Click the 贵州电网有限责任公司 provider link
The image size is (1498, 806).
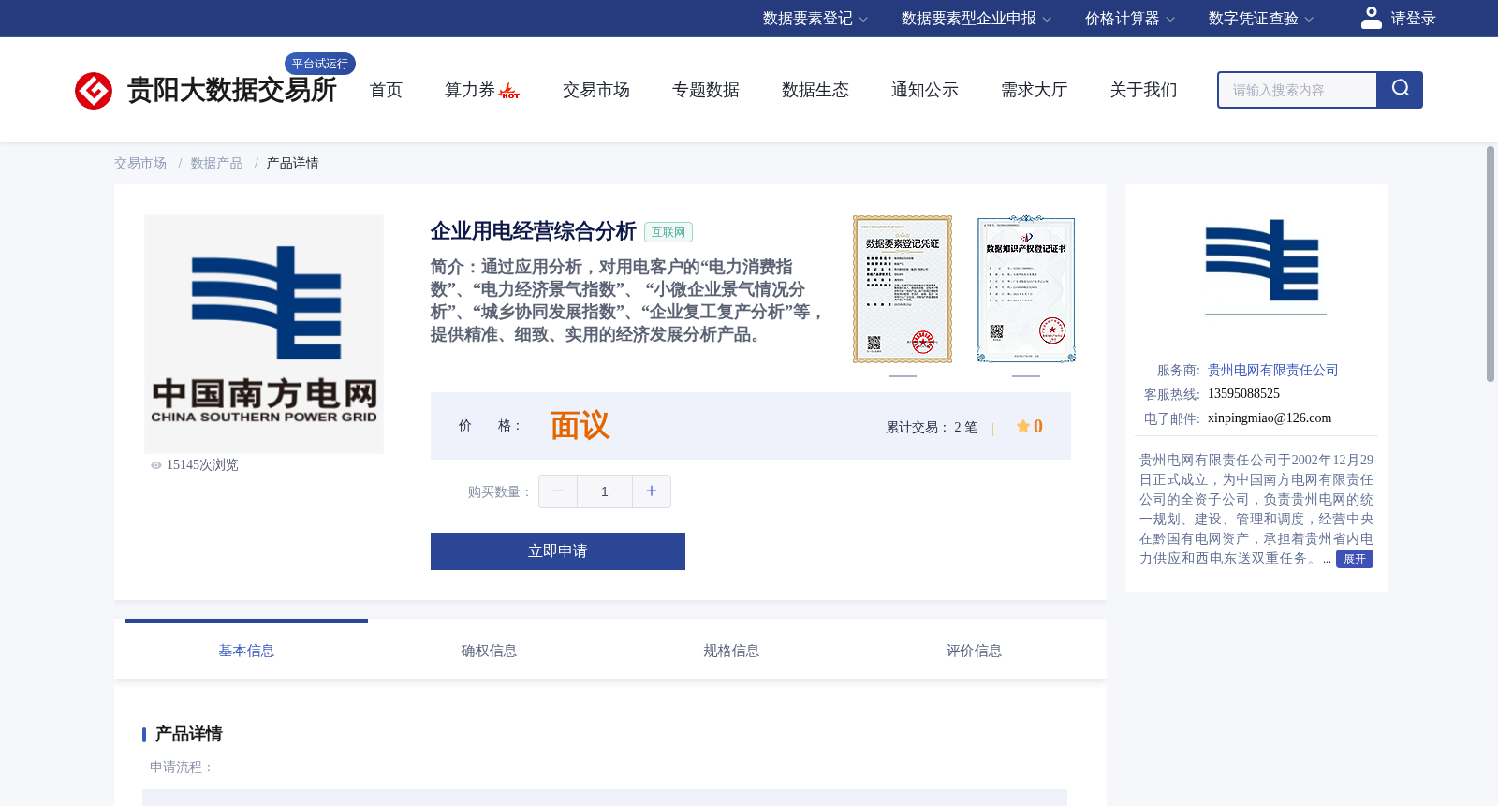click(1273, 371)
